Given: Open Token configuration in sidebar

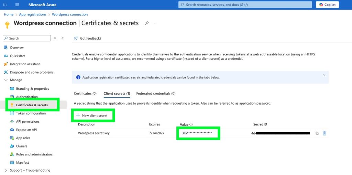Looking at the screenshot, I should (31, 113).
